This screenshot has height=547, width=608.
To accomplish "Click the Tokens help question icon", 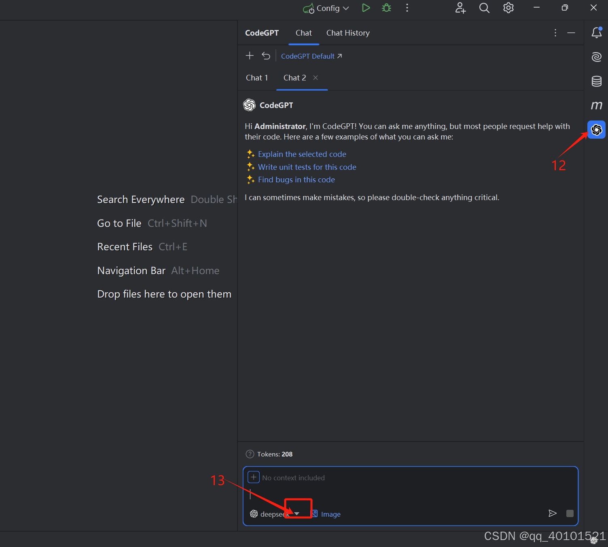I will point(250,454).
